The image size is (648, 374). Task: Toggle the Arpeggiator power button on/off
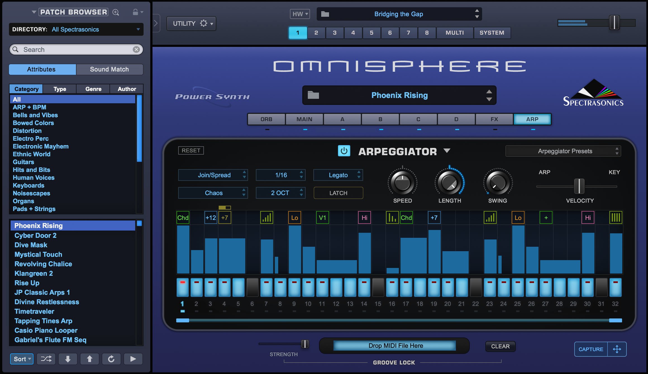[x=346, y=151]
